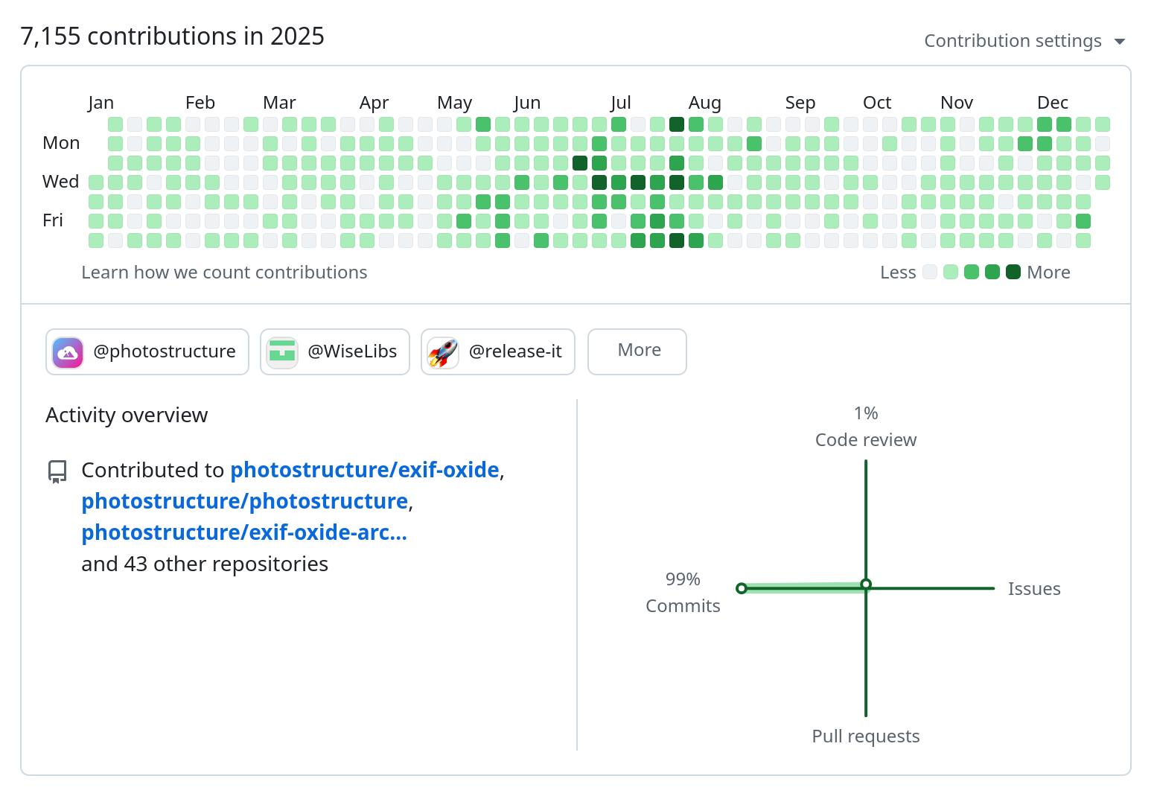
Task: Open Learn how we count contributions link
Action: (224, 273)
